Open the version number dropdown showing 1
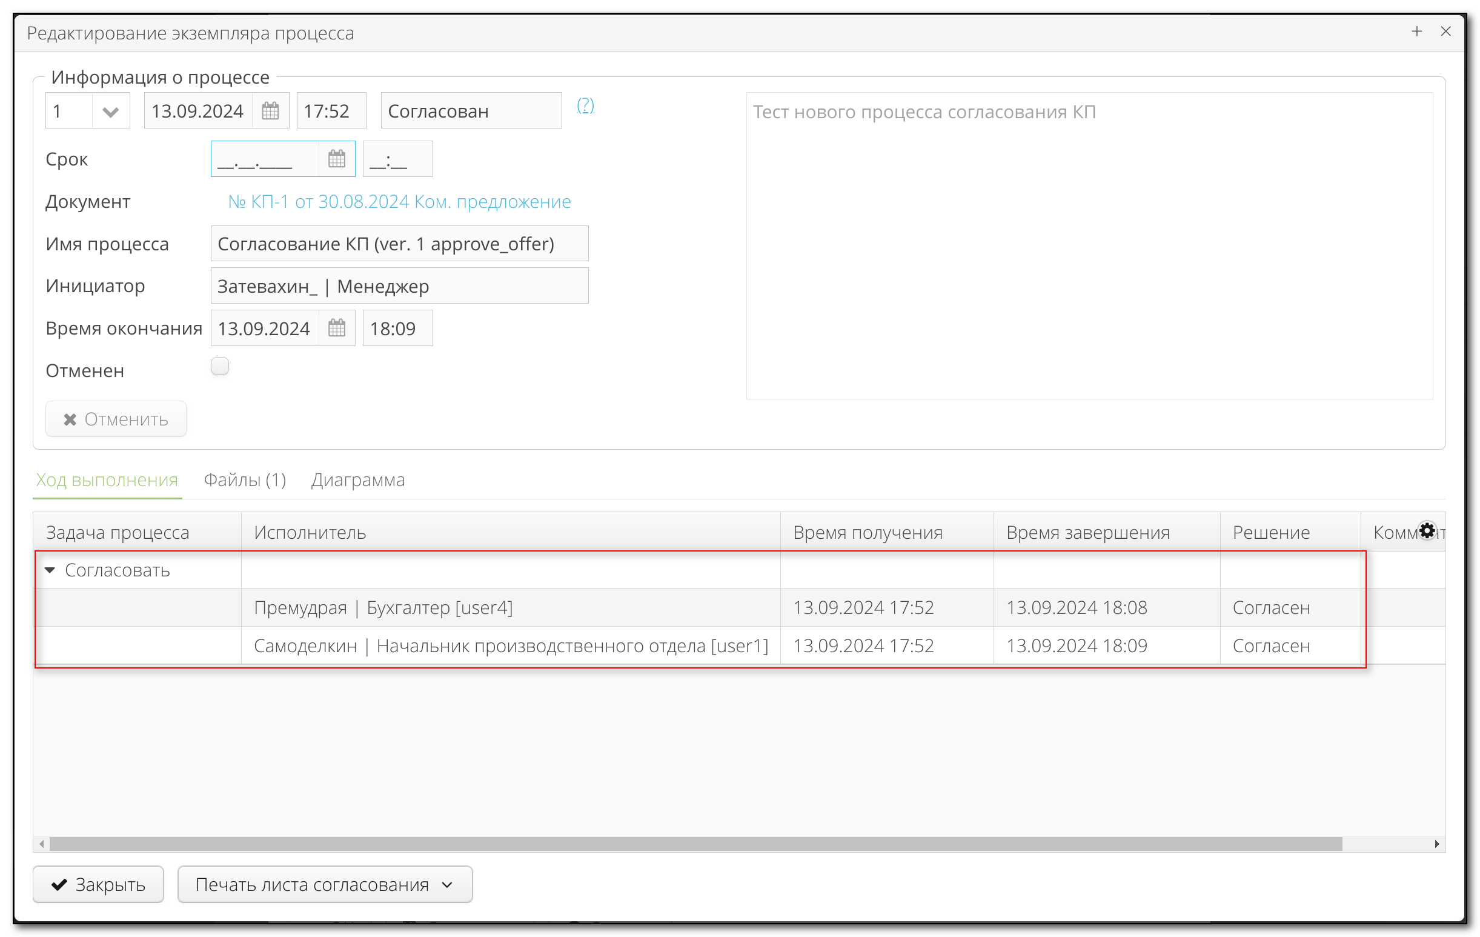 point(110,111)
